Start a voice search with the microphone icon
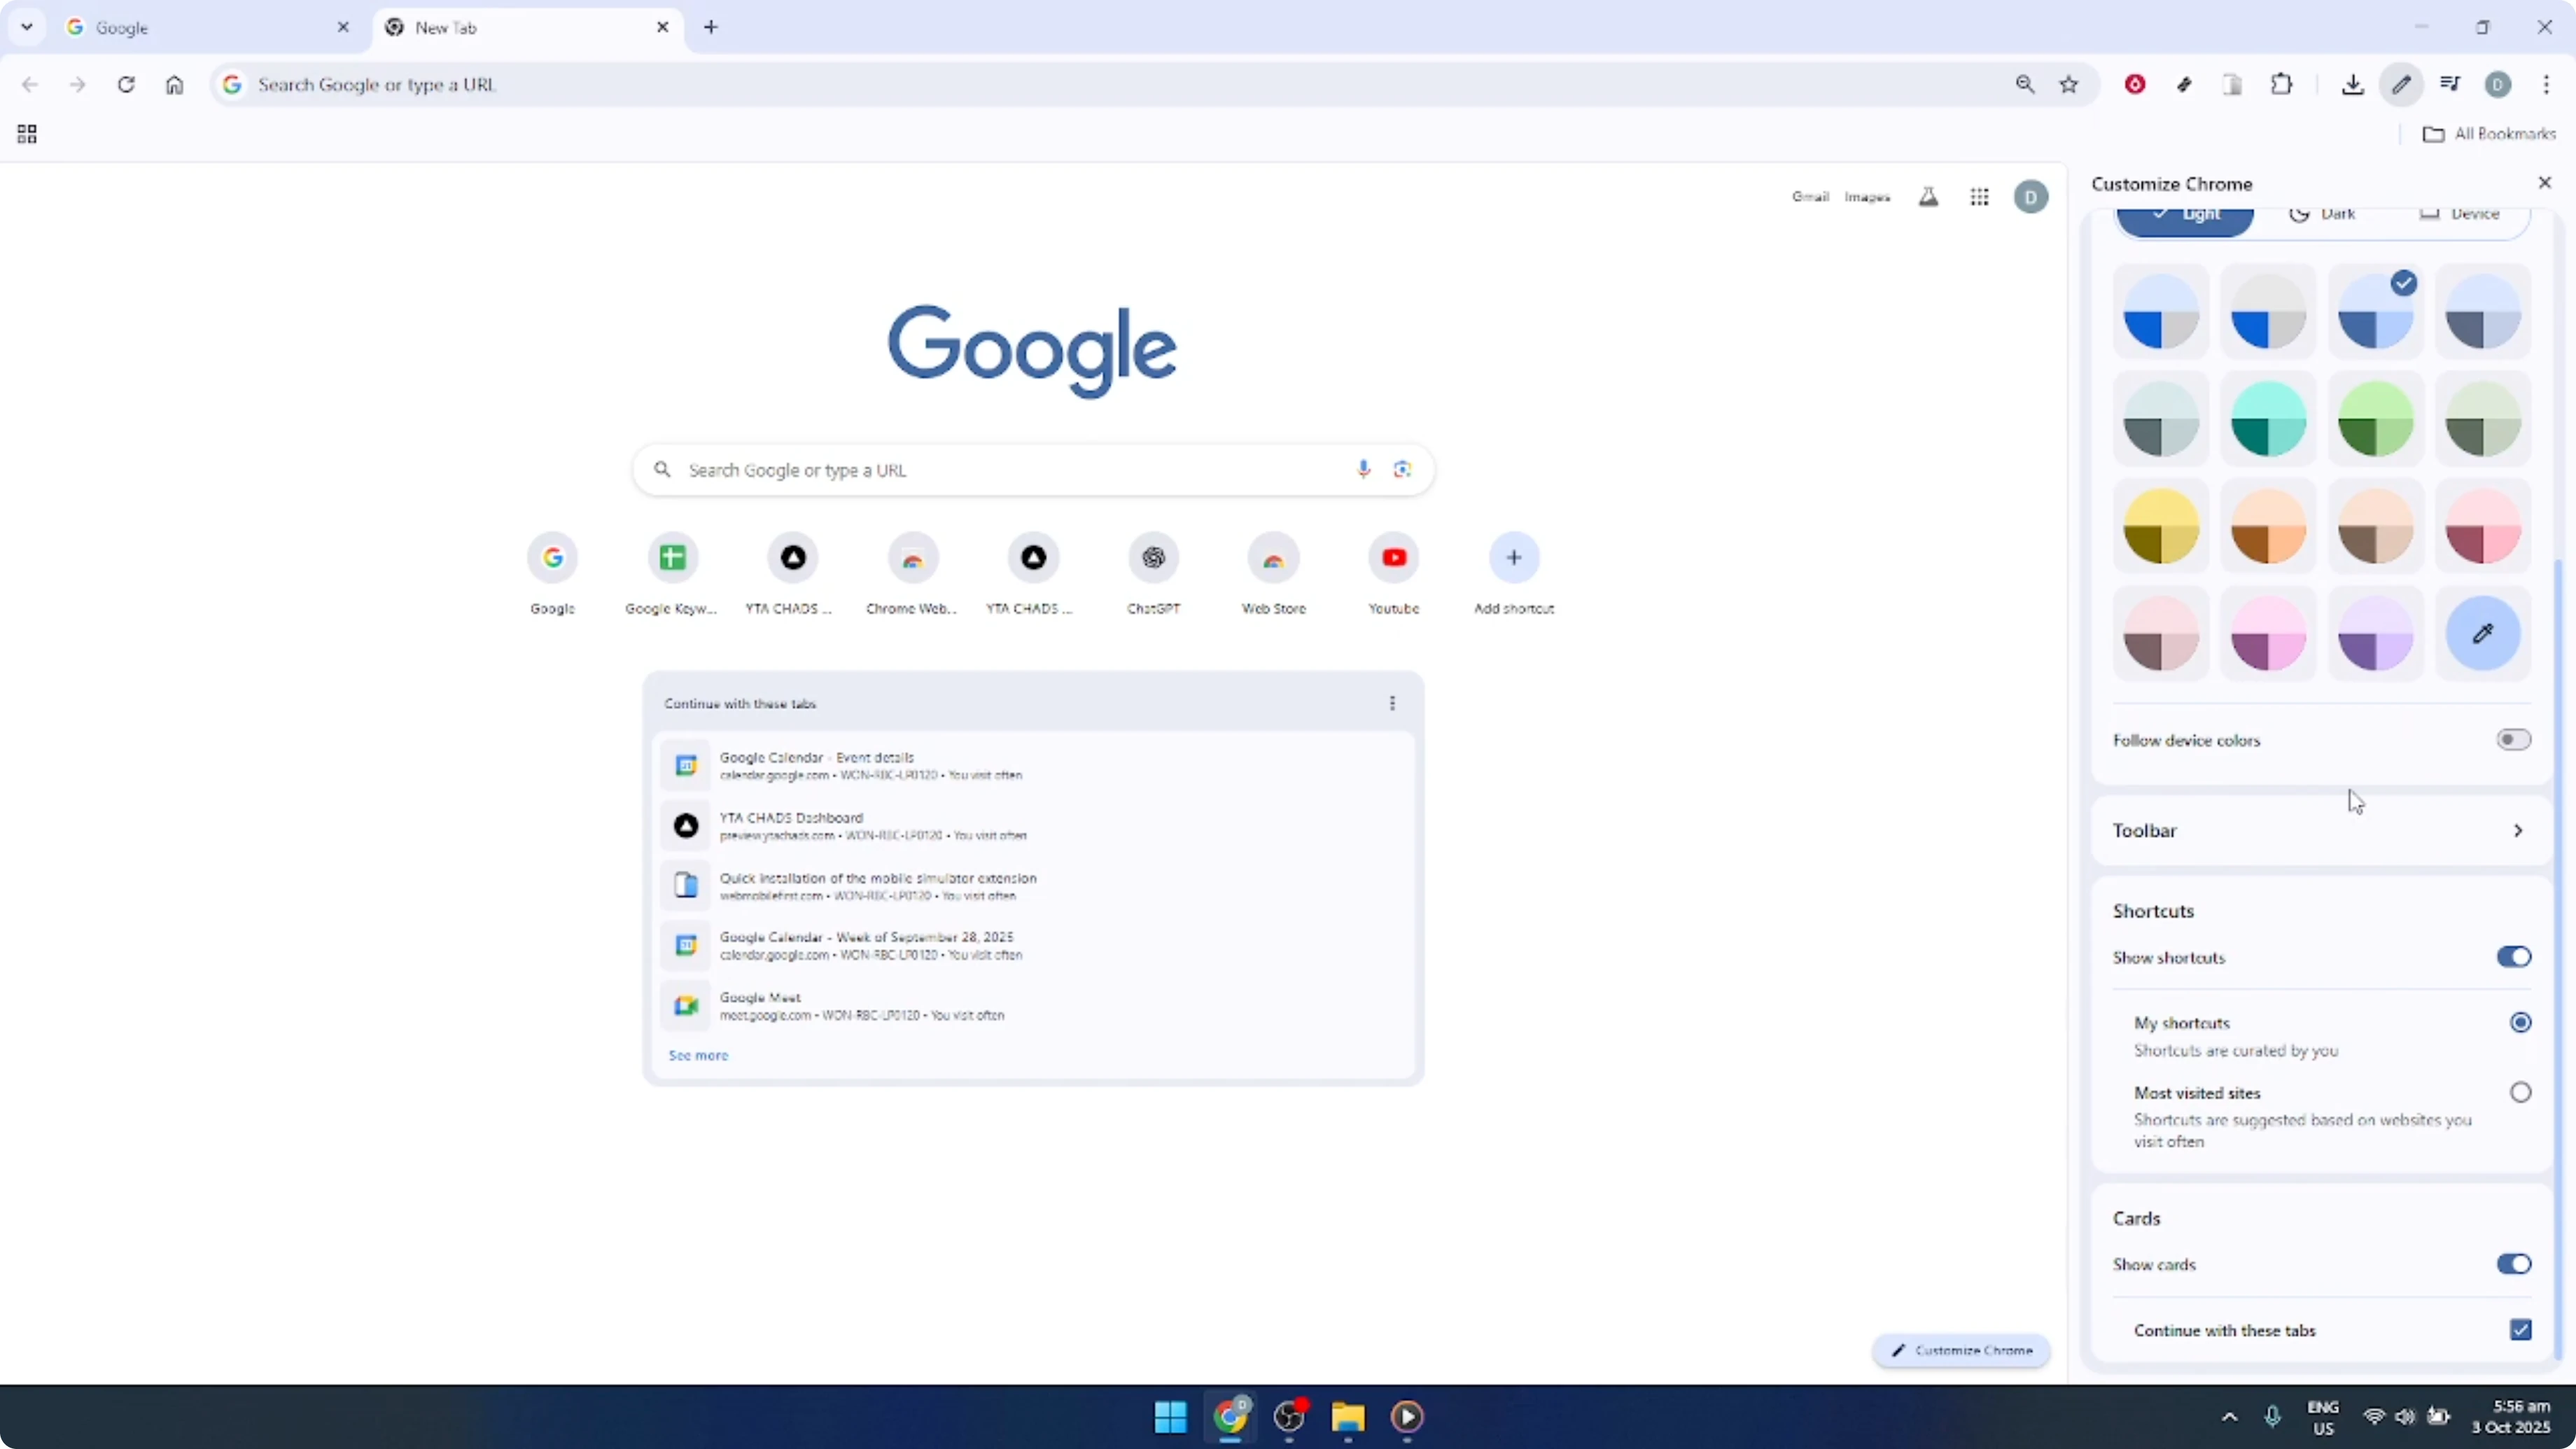This screenshot has height=1449, width=2576. click(x=1362, y=469)
